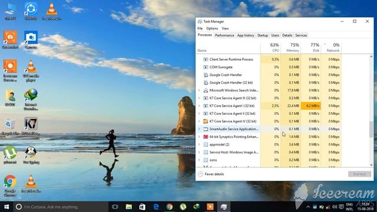Select the Icecream Screenshot camera-frame shortcut

tap(10, 40)
